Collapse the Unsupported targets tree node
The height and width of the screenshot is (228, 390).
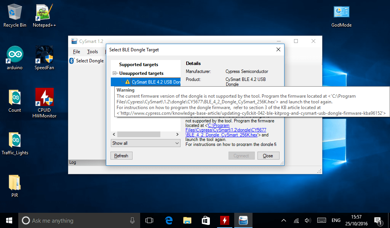click(115, 73)
